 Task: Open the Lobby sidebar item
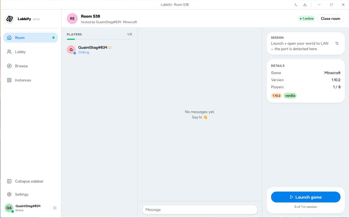(31, 52)
